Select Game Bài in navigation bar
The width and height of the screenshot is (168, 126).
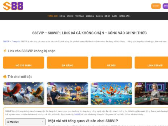[90, 16]
